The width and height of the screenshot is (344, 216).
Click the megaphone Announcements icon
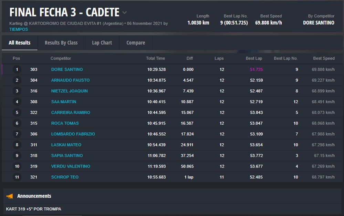pos(10,196)
